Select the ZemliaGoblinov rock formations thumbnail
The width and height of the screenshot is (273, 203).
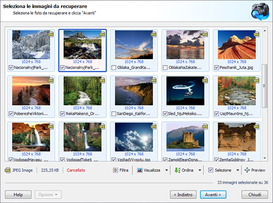click(237, 137)
